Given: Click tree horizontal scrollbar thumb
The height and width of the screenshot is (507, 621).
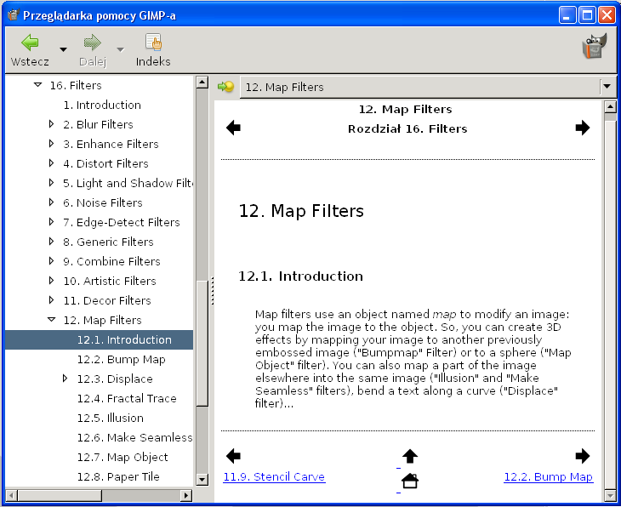Looking at the screenshot, I should (60, 495).
